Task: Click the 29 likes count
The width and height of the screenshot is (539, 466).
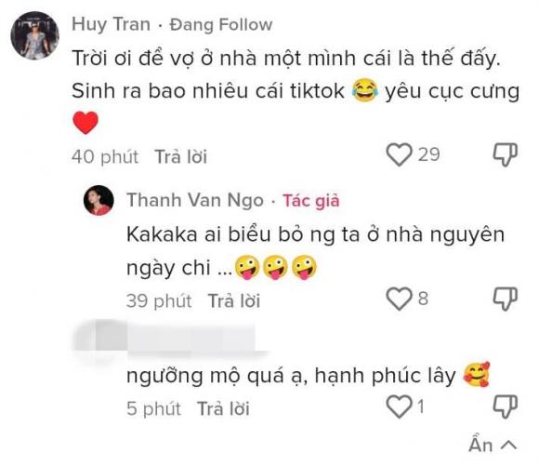Action: tap(428, 154)
